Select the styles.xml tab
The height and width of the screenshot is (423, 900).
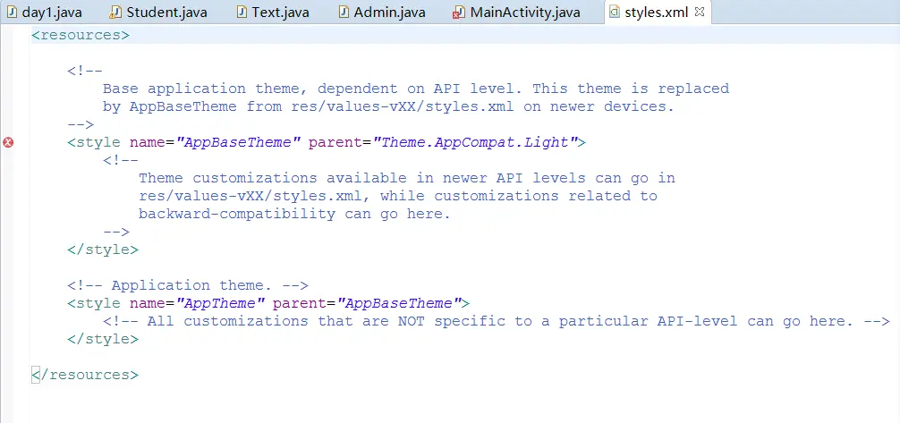[656, 12]
